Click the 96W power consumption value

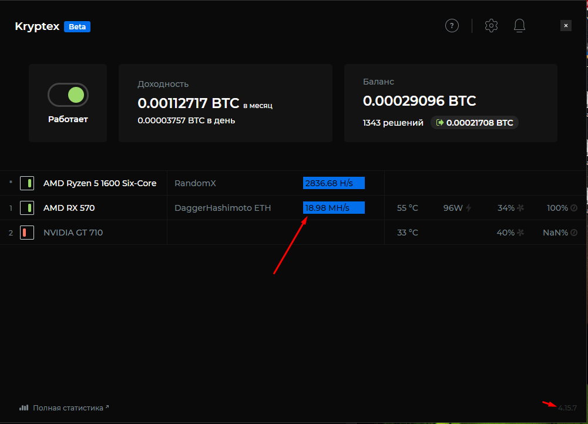click(453, 208)
